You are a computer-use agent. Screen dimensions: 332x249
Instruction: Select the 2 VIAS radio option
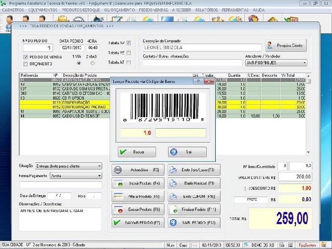[92, 63]
